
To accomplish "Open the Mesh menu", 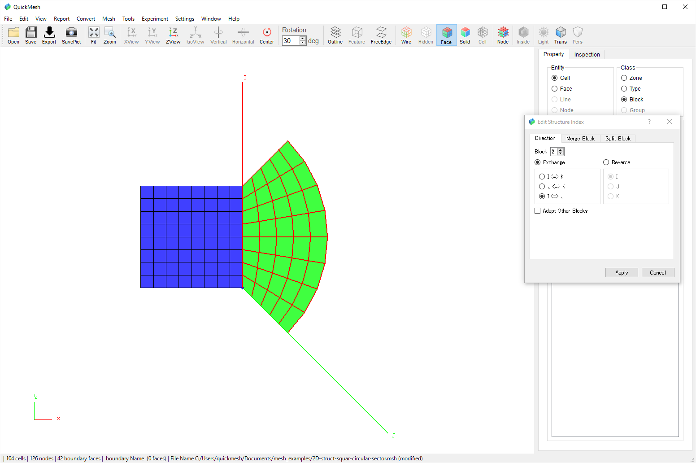I will pyautogui.click(x=109, y=19).
